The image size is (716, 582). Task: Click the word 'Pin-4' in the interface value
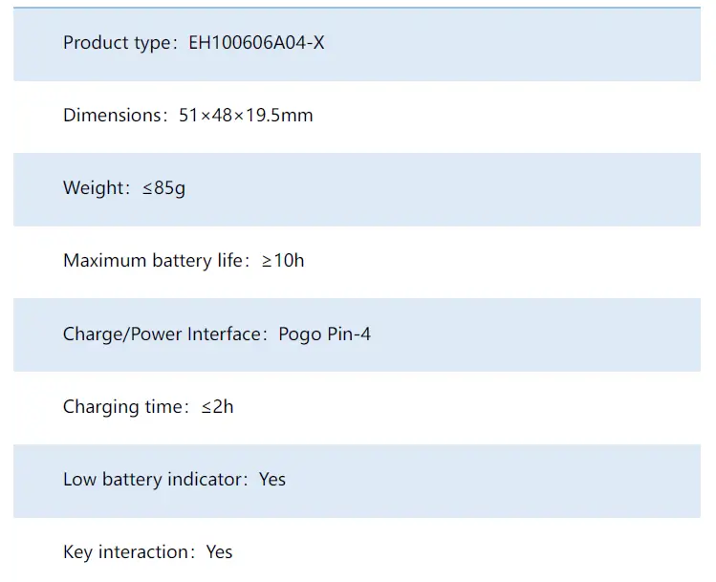tap(348, 334)
